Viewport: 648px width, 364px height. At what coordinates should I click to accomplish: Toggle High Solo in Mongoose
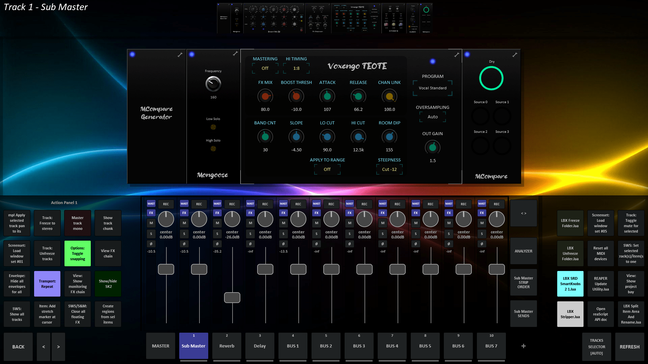(x=213, y=149)
